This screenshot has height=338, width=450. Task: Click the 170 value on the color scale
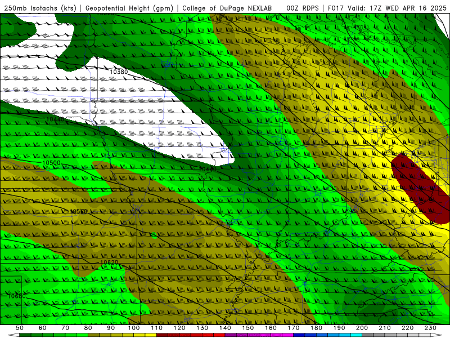click(x=294, y=328)
